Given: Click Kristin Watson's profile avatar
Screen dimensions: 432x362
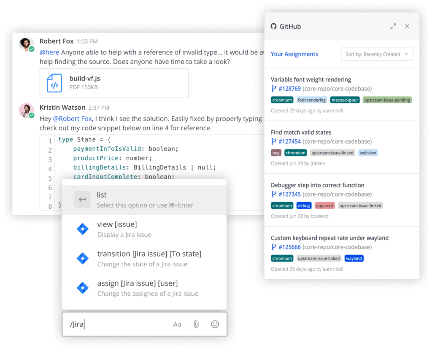Looking at the screenshot, I should click(26, 111).
